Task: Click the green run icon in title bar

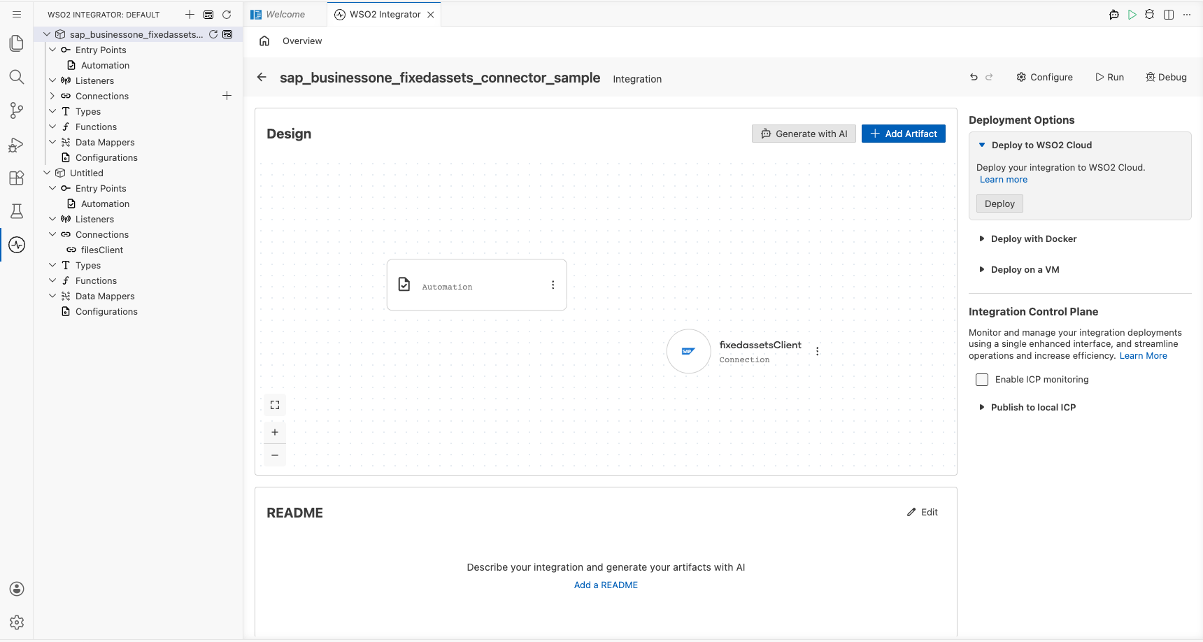Action: [1132, 15]
